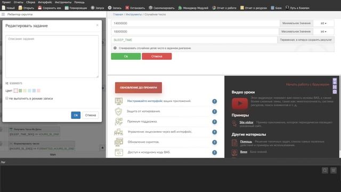Open the Вики knowledge base link
The width and height of the screenshot is (341, 192).
point(243,151)
